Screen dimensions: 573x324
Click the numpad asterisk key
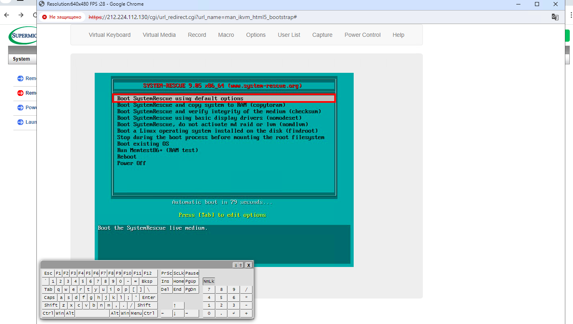tap(246, 298)
